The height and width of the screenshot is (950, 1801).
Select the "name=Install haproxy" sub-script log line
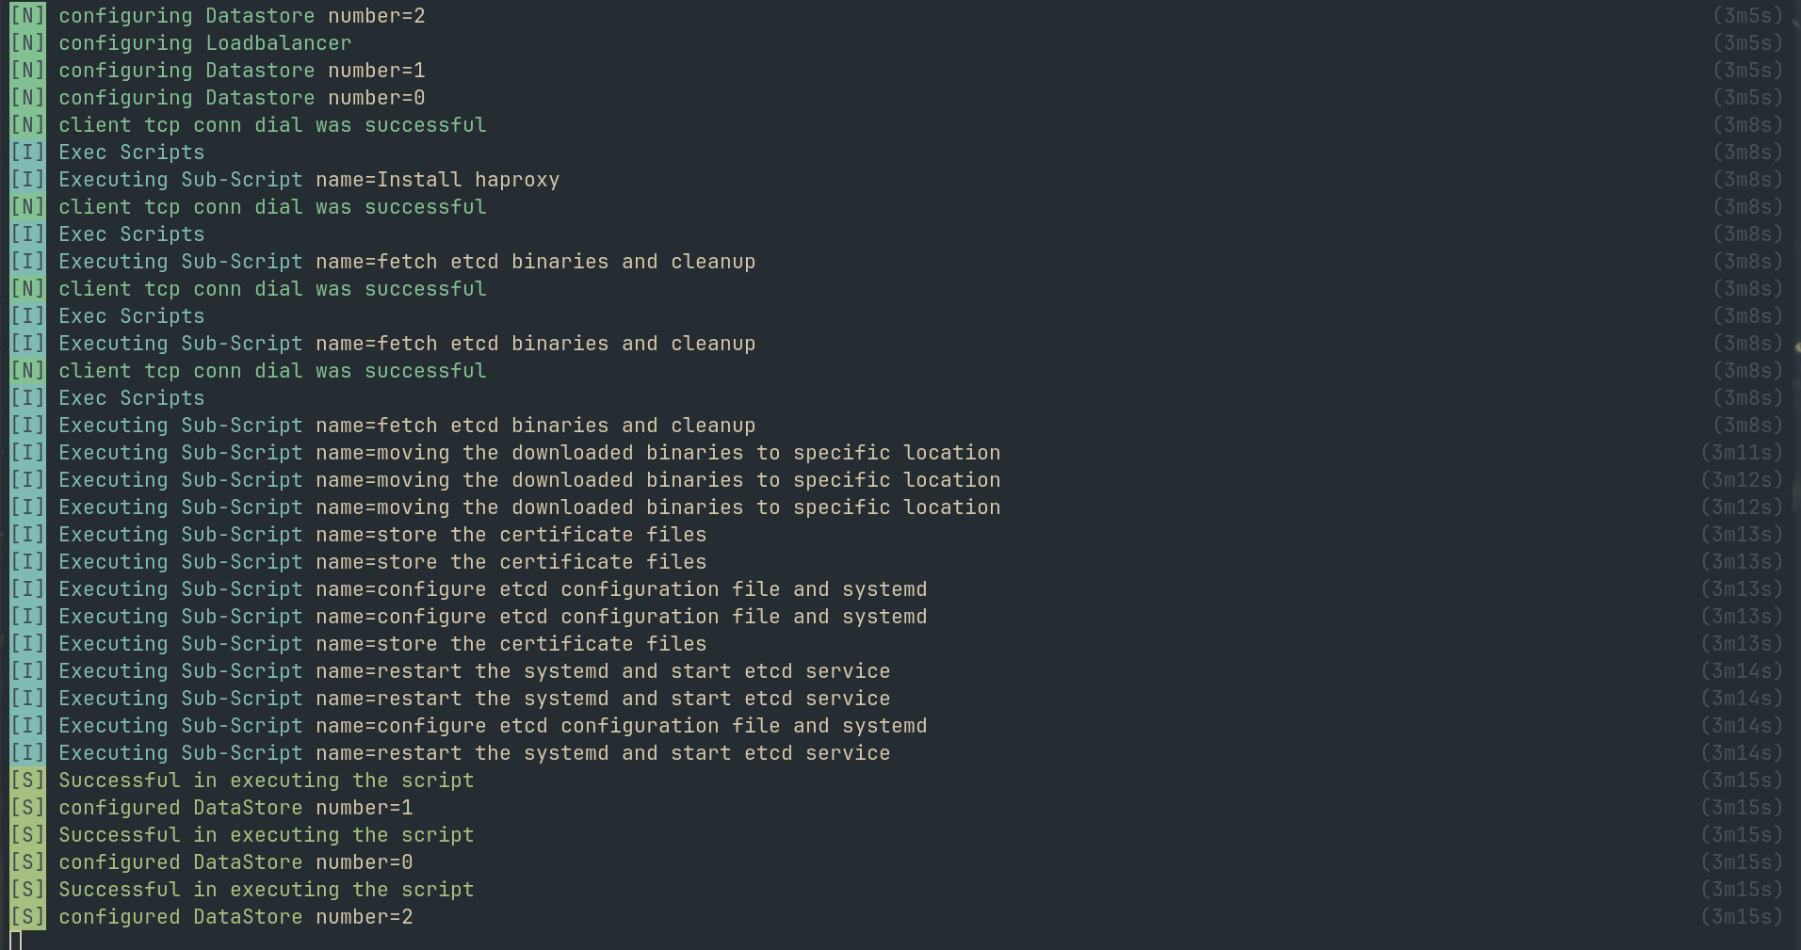coord(309,180)
